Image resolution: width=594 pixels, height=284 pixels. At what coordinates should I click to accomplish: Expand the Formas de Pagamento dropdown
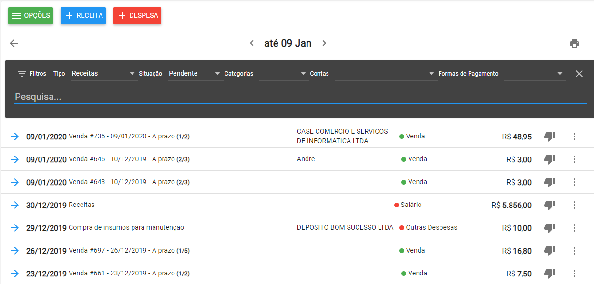(x=534, y=74)
